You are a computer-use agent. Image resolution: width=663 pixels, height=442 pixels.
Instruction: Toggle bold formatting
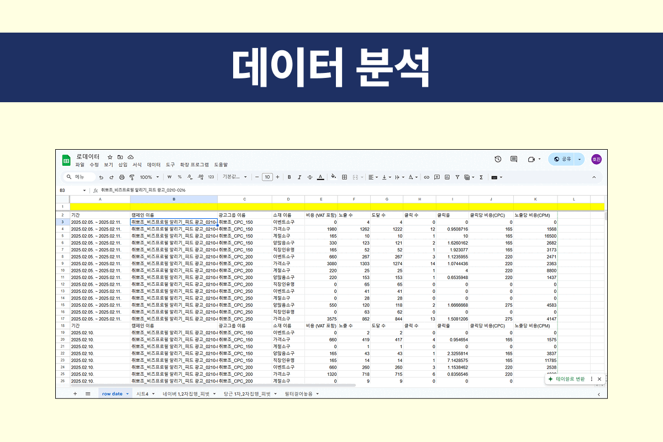(x=289, y=177)
